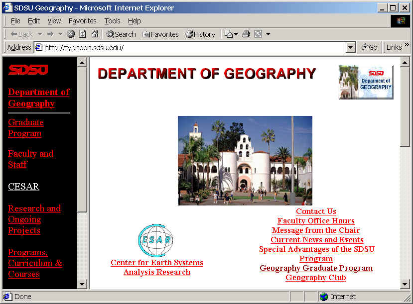
Task: Click the Back arrow button
Action: [x=21, y=34]
